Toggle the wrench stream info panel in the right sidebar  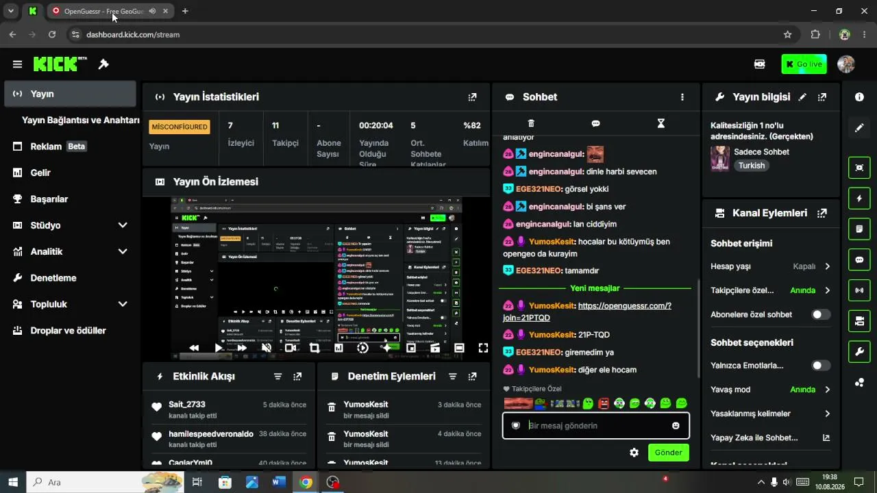[859, 352]
